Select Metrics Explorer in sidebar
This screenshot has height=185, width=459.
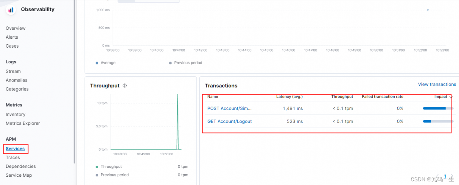23,123
